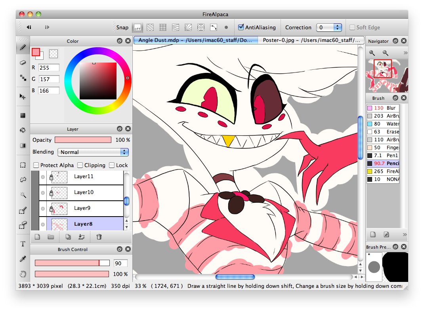Toggle visibility of Layer9
Viewport: 424px width, 312px height.
tap(43, 209)
